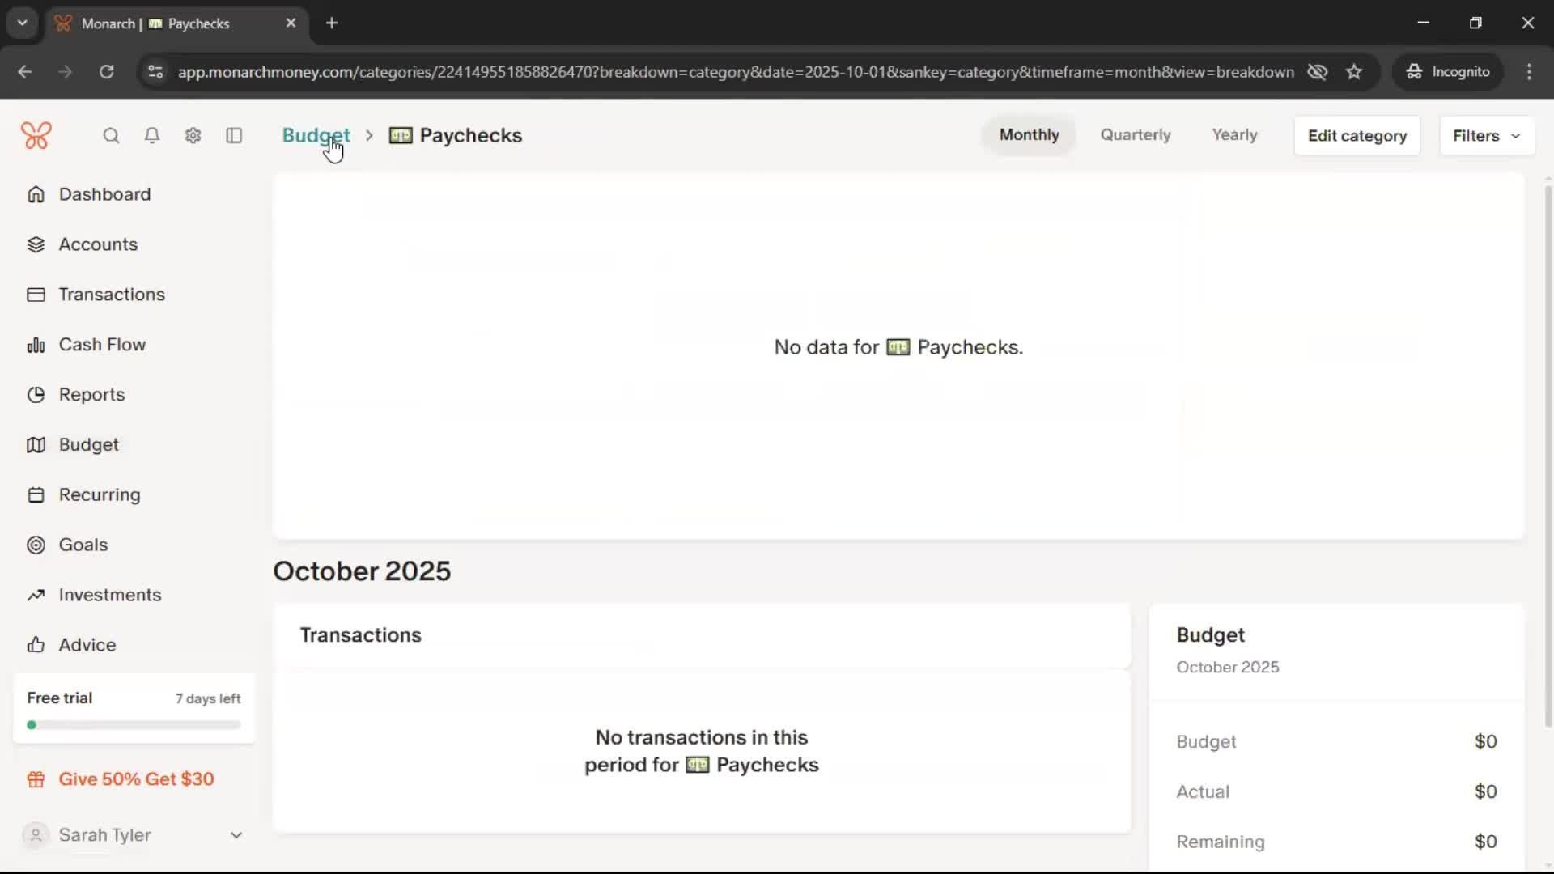Switch timeframe to Quarterly
1554x874 pixels.
click(x=1135, y=135)
